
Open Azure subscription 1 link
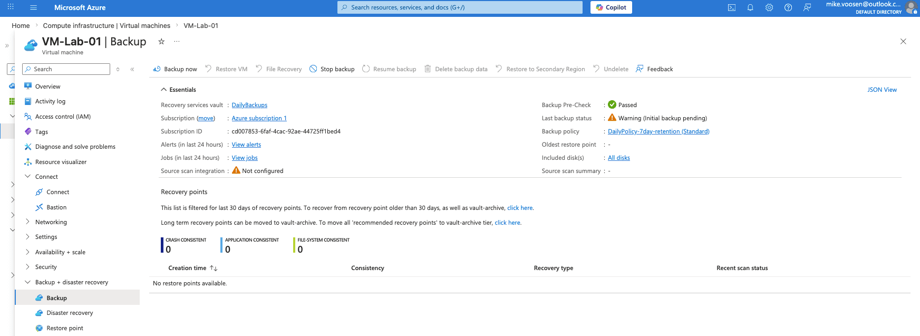(259, 118)
